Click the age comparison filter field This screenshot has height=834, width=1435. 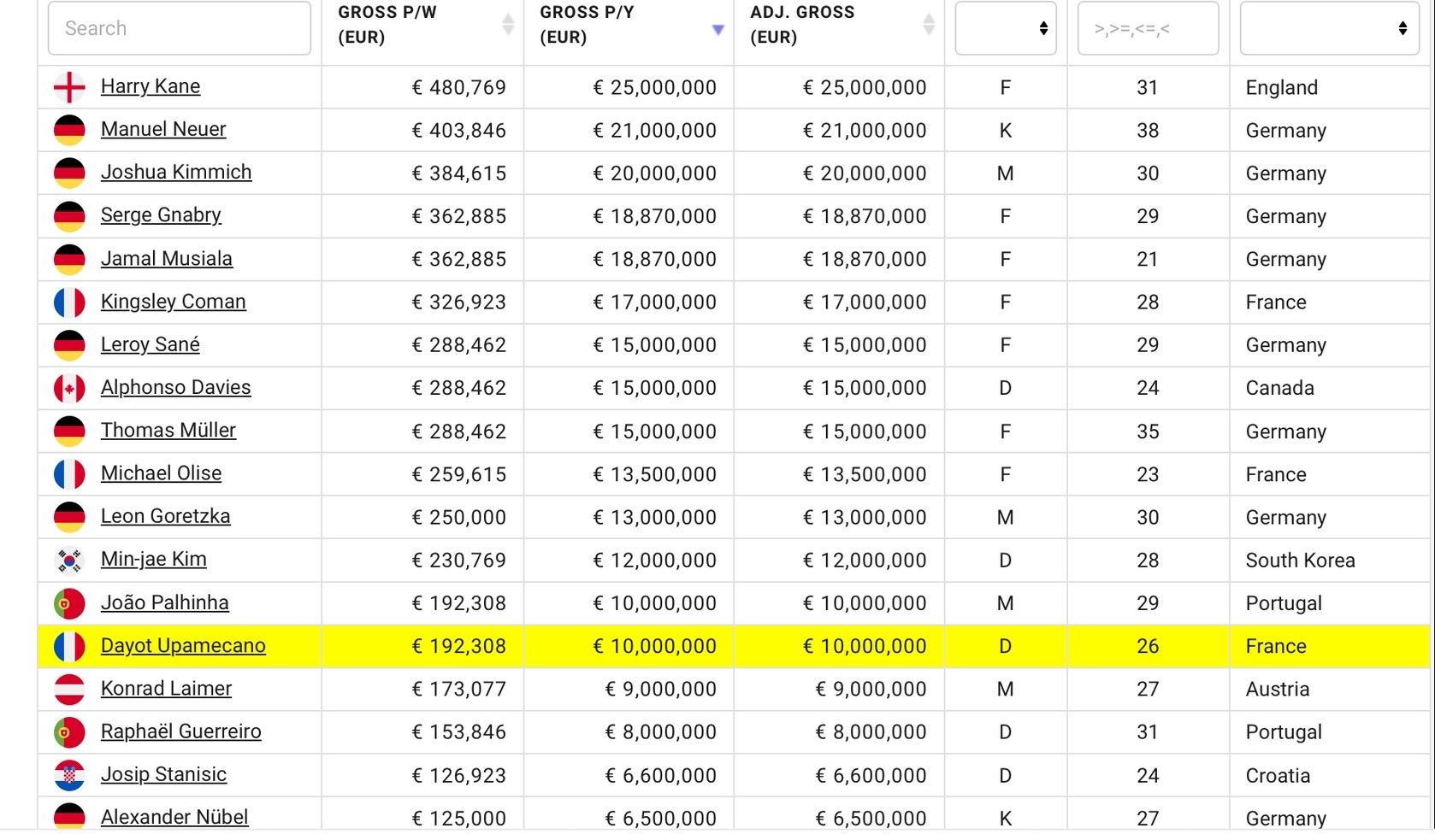coord(1147,28)
